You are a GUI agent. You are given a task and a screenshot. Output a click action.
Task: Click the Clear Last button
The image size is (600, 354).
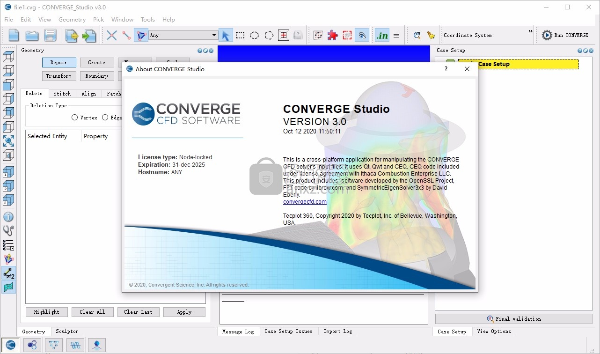(139, 312)
